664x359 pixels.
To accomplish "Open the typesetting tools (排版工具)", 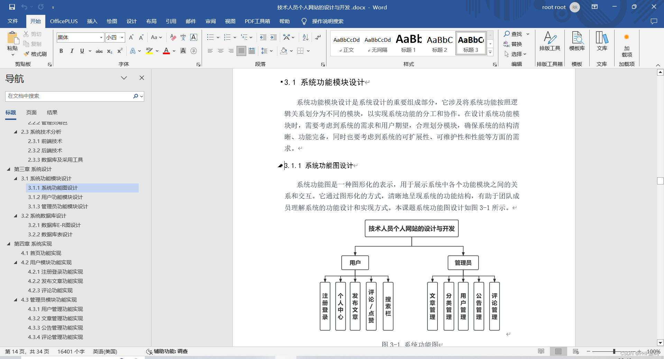I will [x=550, y=41].
